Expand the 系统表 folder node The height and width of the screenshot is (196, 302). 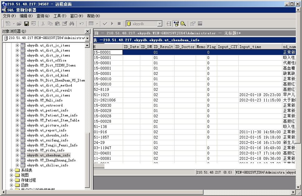[11, 170]
